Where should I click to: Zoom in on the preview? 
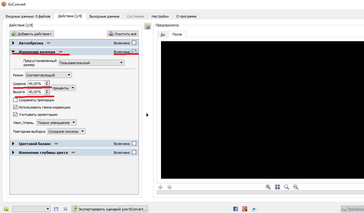(x=268, y=187)
